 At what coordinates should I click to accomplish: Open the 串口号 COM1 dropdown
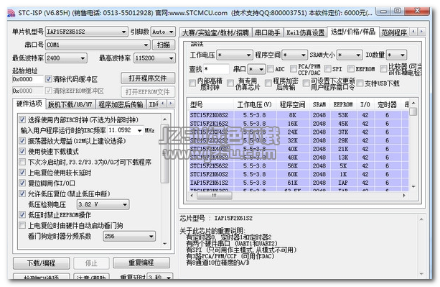click(x=98, y=45)
